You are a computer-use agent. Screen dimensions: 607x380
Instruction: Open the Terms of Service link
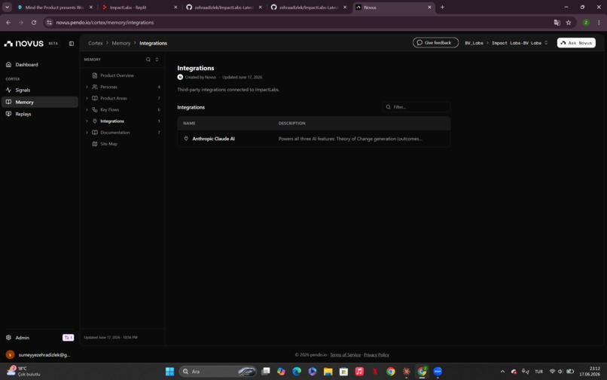[346, 355]
